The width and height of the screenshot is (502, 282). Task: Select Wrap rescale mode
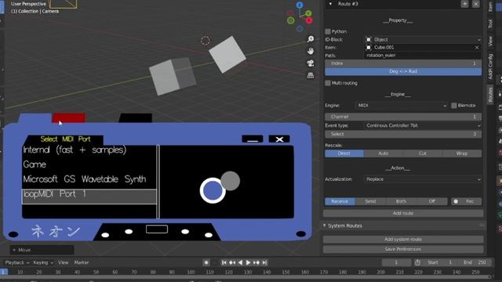tap(462, 154)
